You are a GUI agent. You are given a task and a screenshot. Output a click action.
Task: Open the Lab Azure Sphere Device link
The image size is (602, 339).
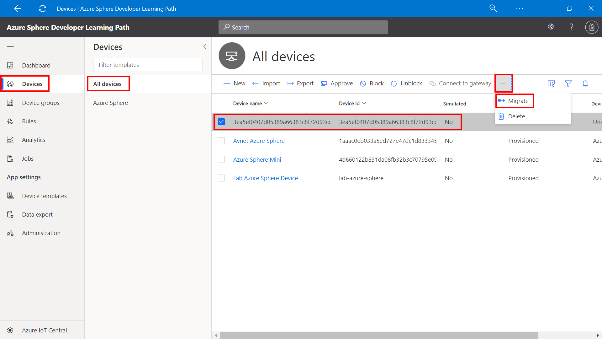pos(265,178)
